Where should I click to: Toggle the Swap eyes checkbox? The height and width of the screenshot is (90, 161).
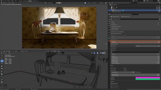click(x=136, y=72)
